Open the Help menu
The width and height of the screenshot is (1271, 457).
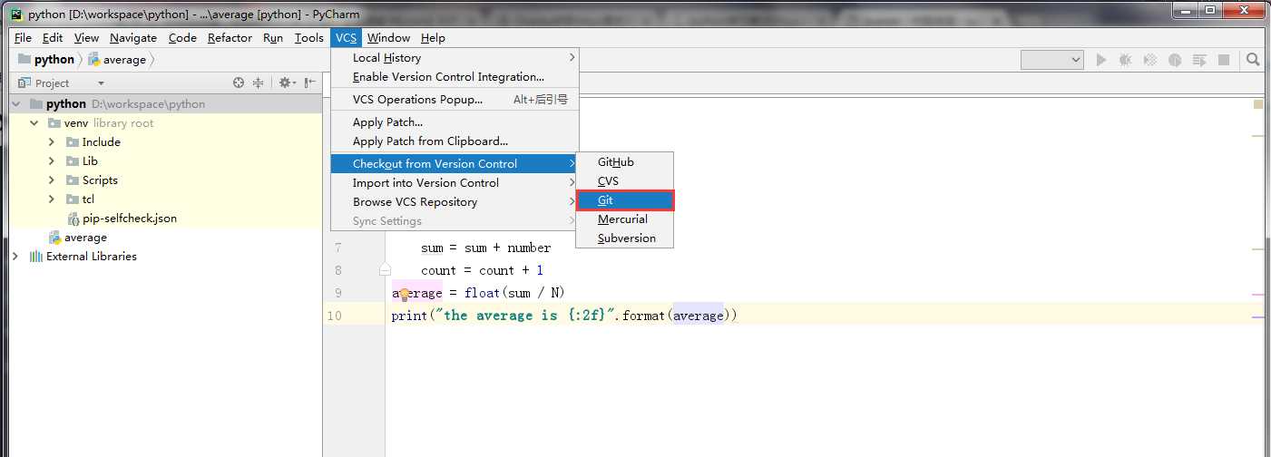pos(433,38)
